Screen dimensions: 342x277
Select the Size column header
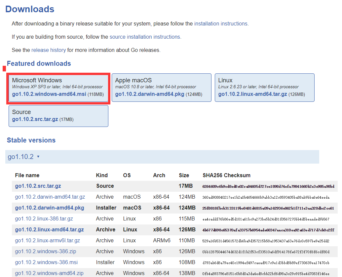(184, 176)
